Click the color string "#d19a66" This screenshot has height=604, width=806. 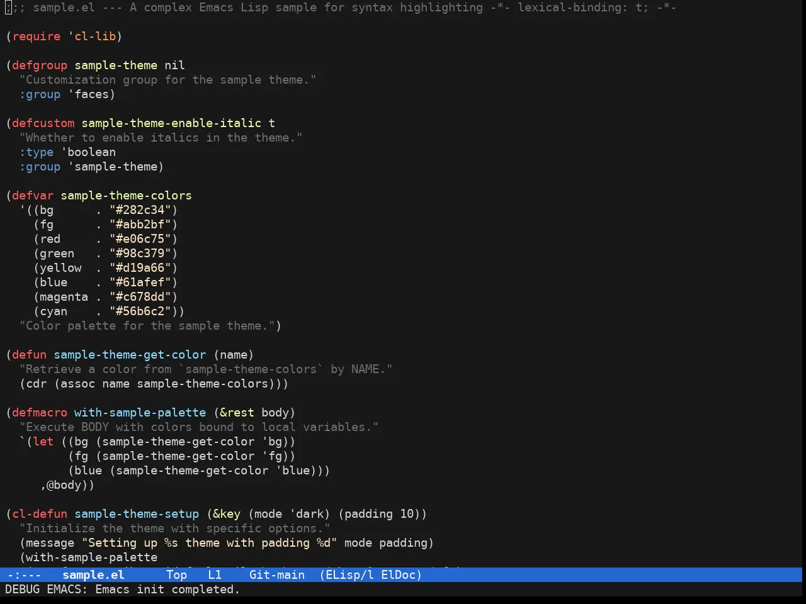140,268
